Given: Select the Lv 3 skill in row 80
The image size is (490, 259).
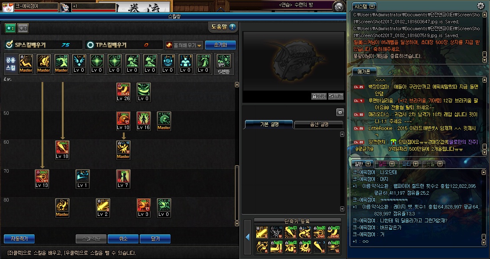Looking at the screenshot, I should click(x=143, y=208).
